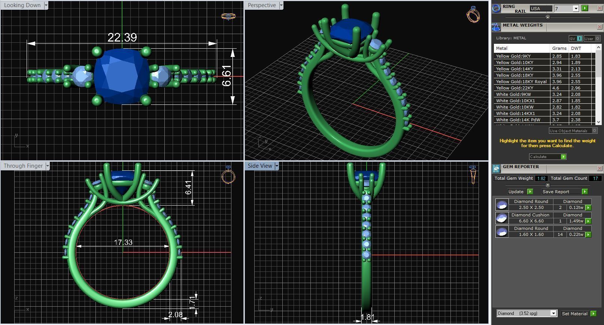Select White Gold:10KW row
The width and height of the screenshot is (604, 325).
pos(544,107)
